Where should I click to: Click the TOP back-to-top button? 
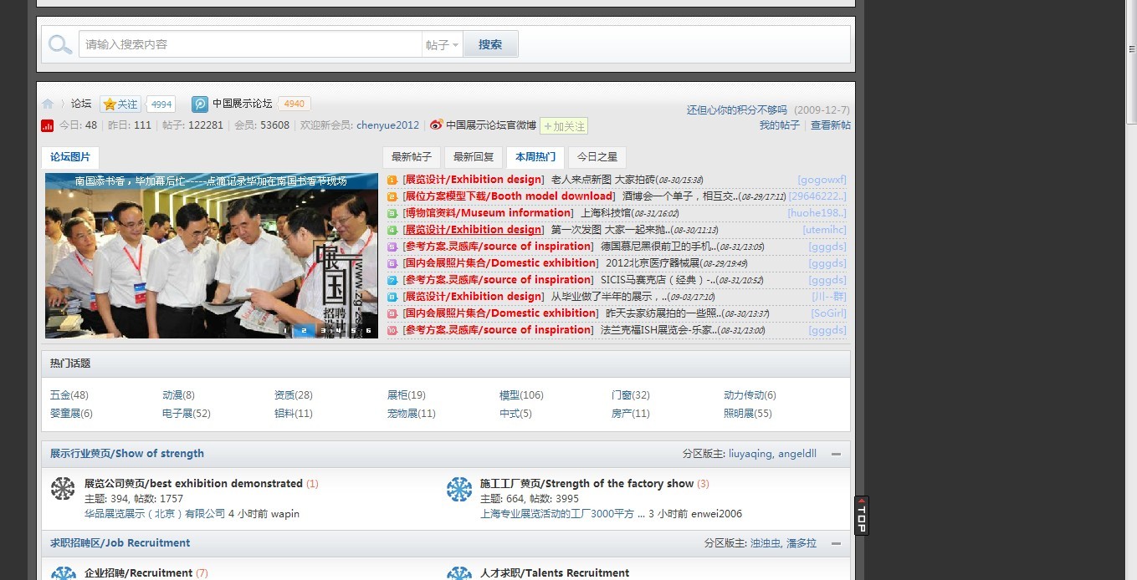[x=861, y=516]
